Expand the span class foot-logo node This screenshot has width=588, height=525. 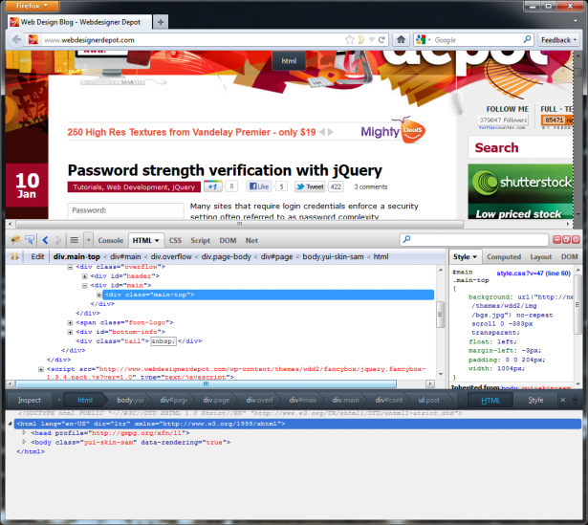[x=70, y=323]
